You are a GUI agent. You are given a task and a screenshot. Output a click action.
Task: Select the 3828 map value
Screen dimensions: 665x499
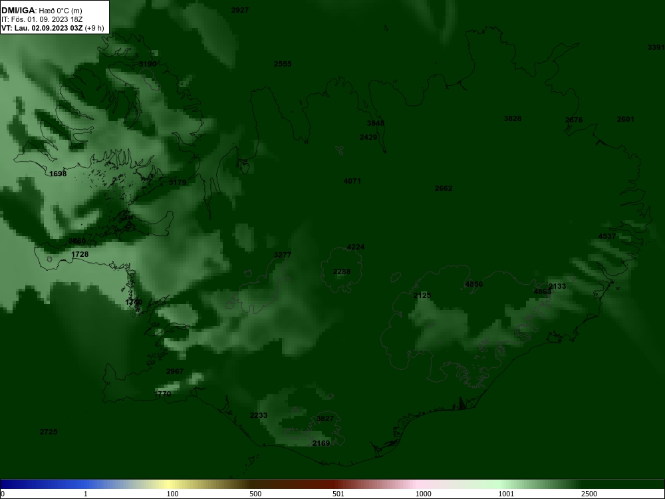tap(513, 119)
